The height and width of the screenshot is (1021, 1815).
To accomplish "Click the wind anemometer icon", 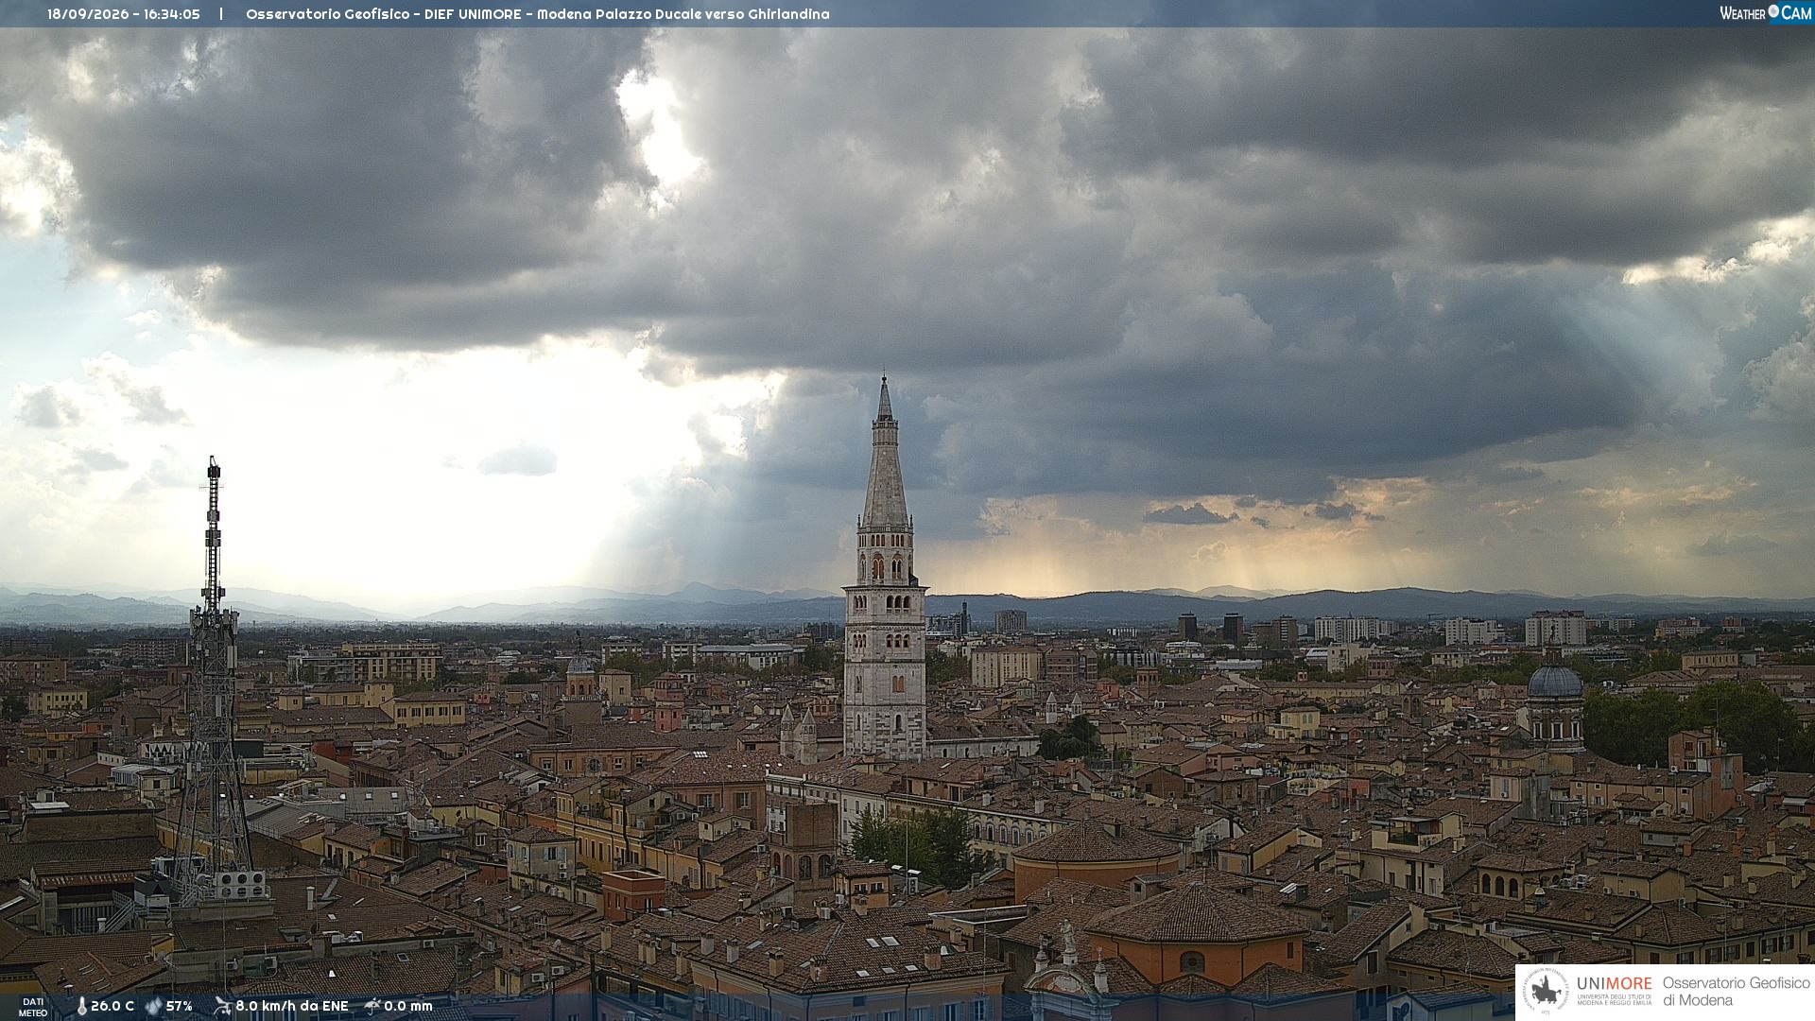I will 222,1006.
